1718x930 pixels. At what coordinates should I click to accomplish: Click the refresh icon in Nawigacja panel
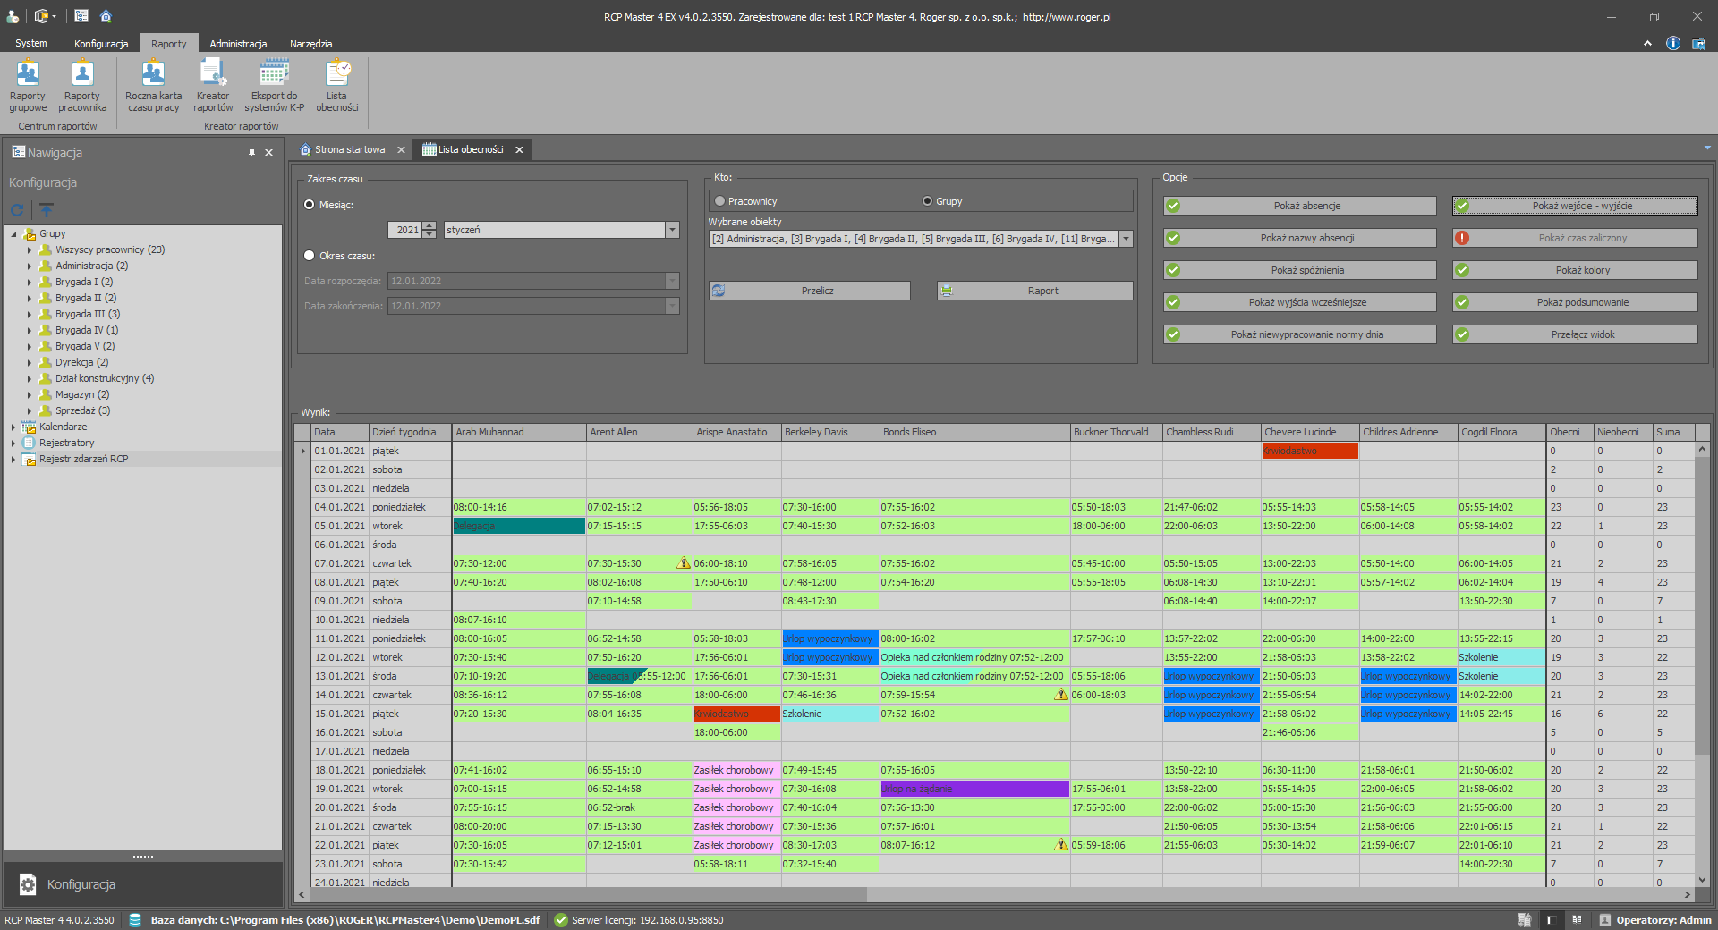[17, 210]
